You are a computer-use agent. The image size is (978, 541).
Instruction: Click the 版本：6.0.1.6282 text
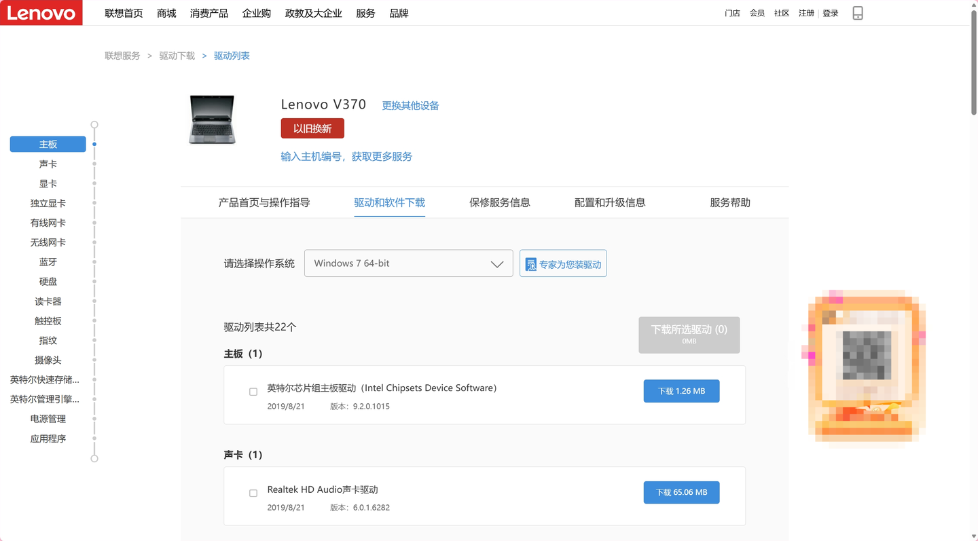pos(360,508)
